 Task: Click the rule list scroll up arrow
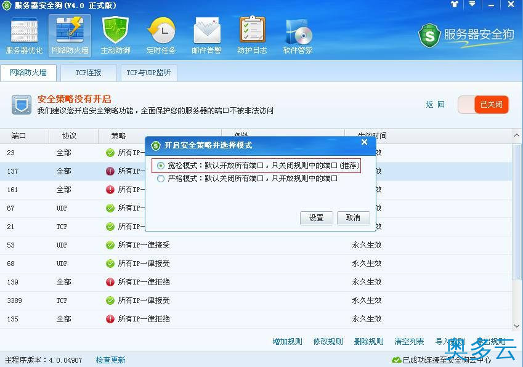517,135
